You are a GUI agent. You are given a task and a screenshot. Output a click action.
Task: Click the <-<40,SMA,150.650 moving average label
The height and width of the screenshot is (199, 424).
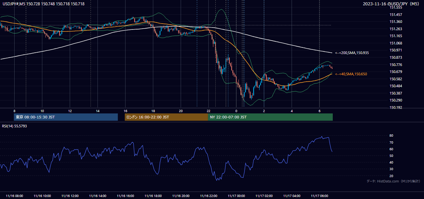click(x=351, y=74)
